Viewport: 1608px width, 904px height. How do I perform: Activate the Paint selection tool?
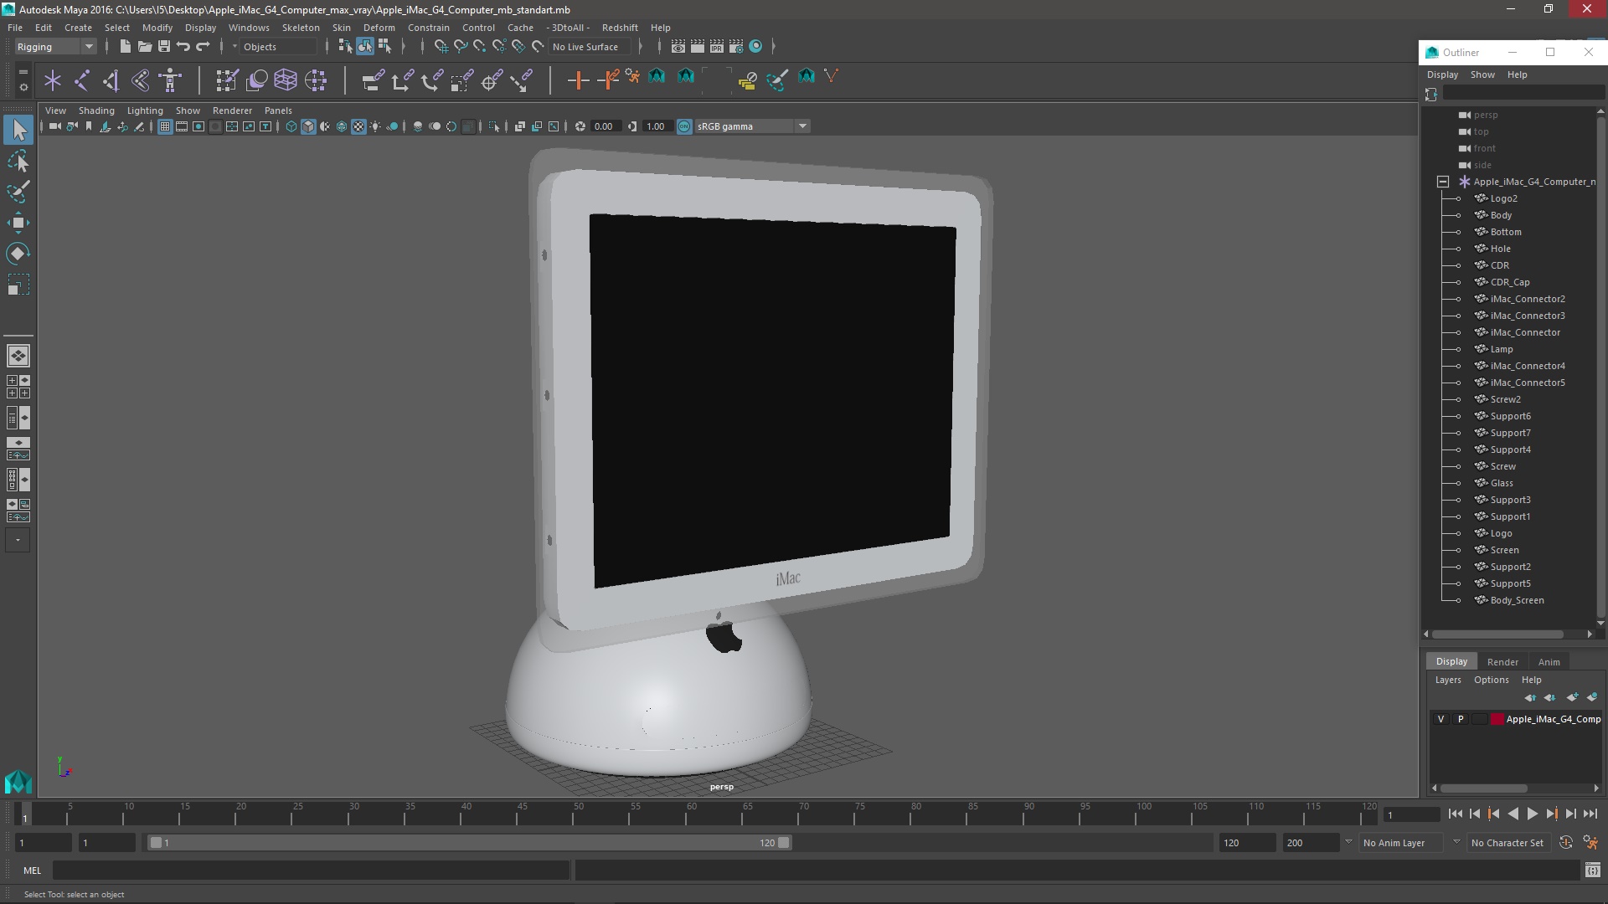18,192
